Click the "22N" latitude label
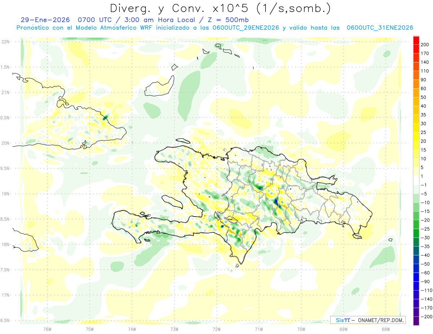The width and height of the screenshot is (433, 334). point(5,42)
